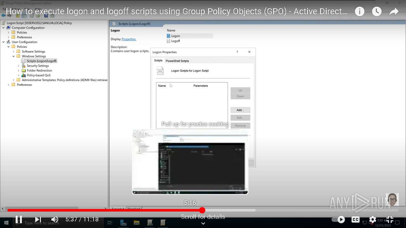Select Logon Script policy root node
406x228 pixels.
[x=39, y=23]
